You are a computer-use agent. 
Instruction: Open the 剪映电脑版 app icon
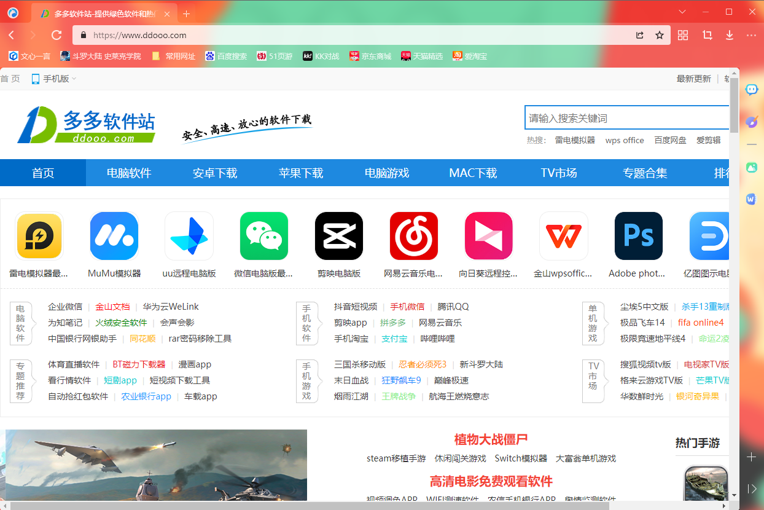pos(339,236)
